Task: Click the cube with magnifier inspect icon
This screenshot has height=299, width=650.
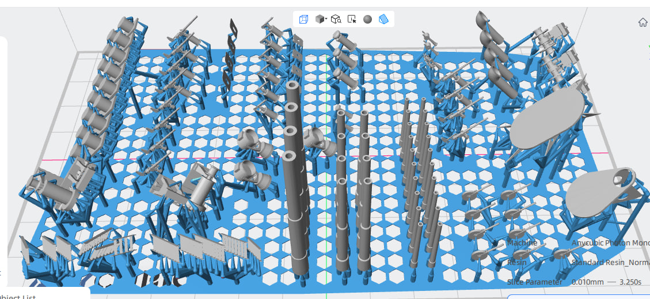Action: point(336,19)
